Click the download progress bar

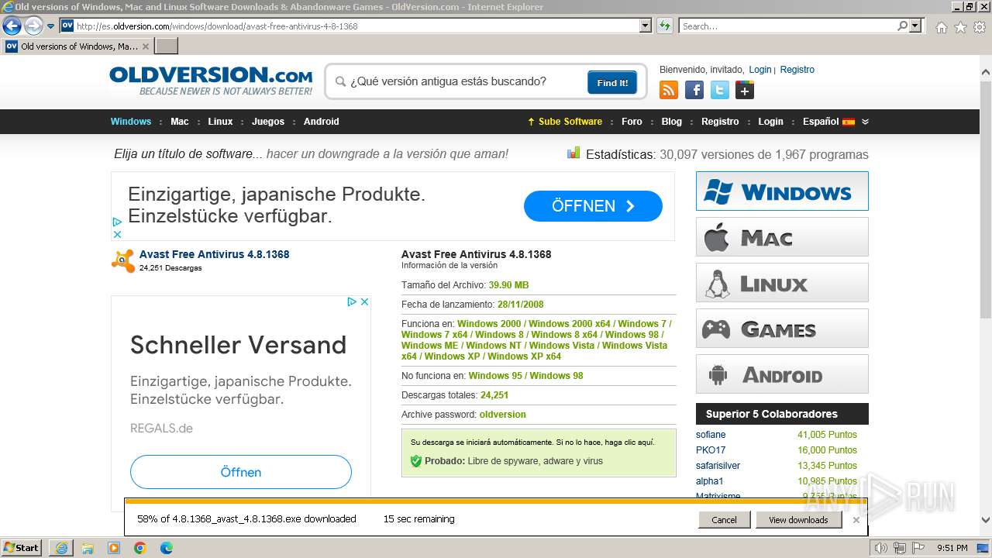(x=496, y=501)
